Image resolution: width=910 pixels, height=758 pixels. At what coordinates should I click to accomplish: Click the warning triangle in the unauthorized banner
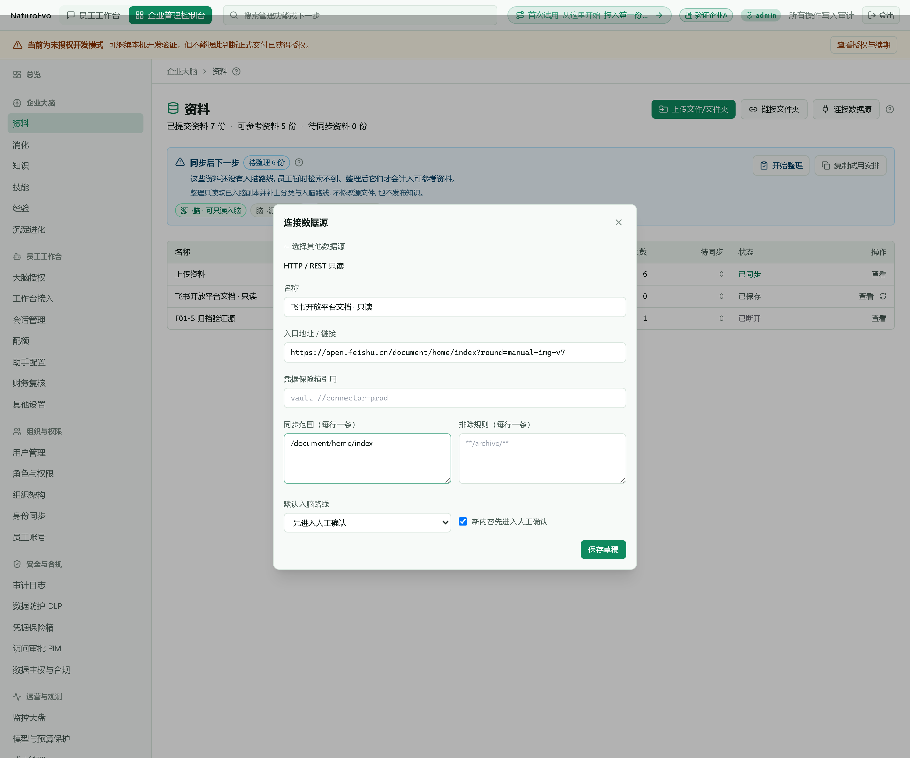tap(18, 45)
